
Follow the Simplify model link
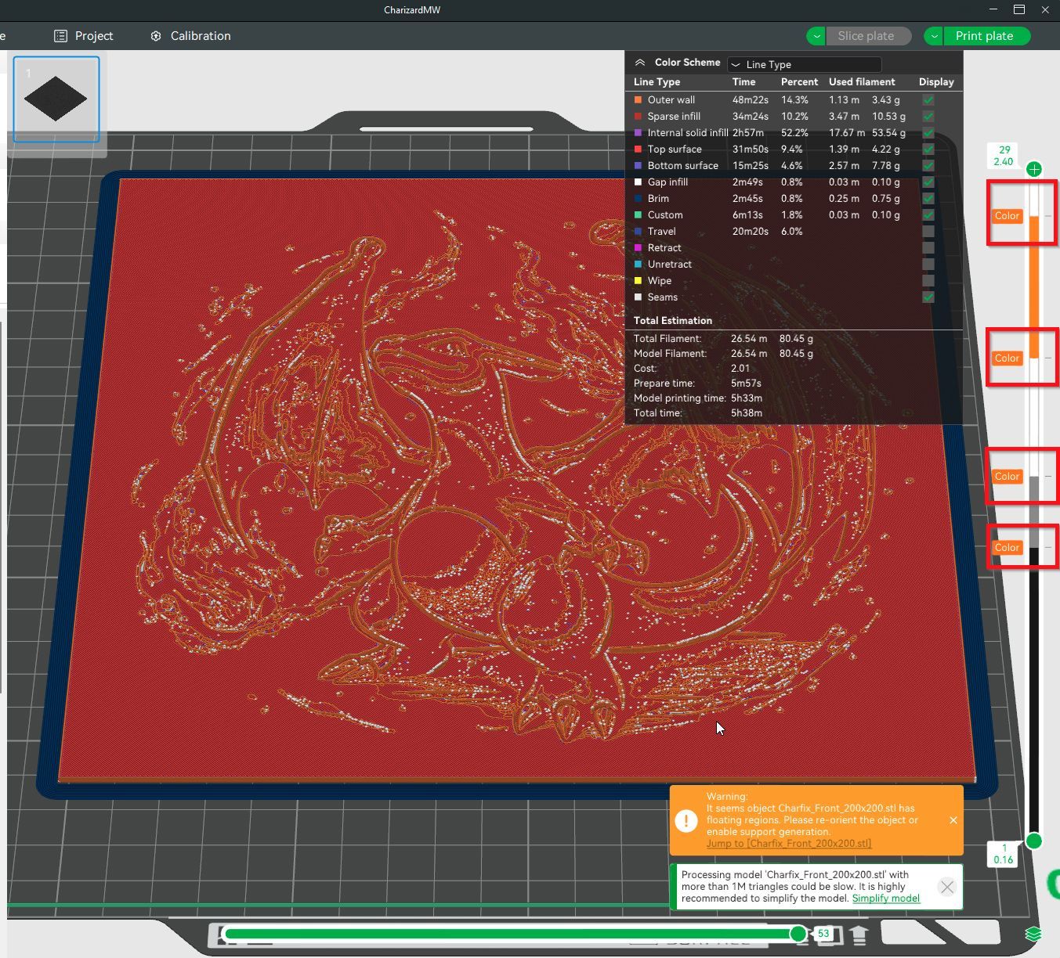885,899
